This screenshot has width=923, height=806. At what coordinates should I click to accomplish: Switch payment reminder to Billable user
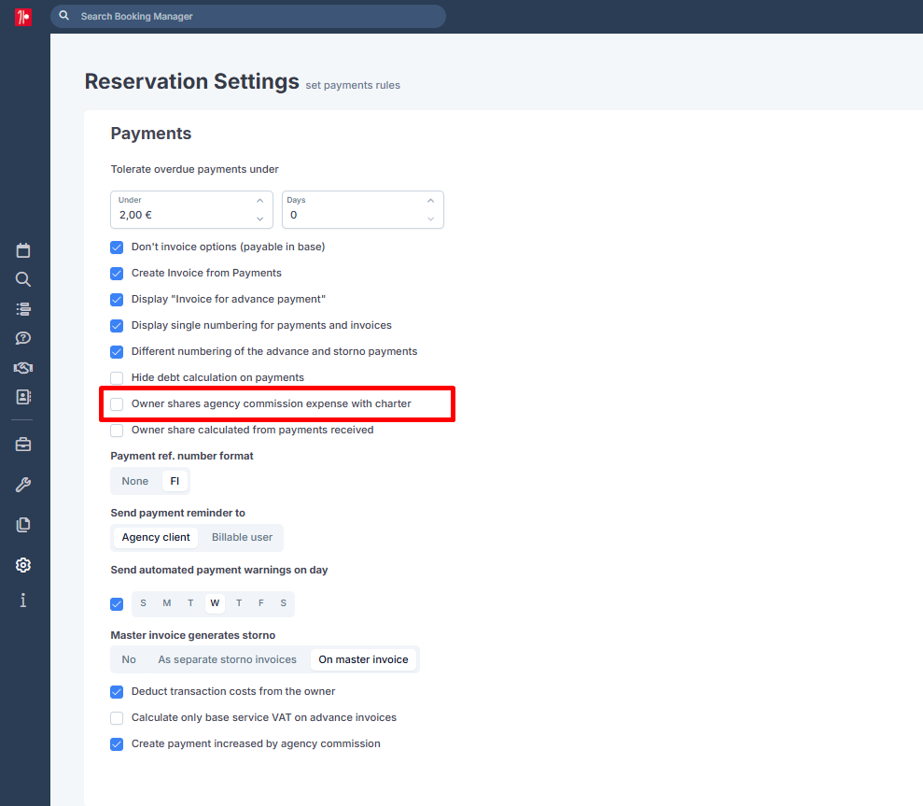242,537
